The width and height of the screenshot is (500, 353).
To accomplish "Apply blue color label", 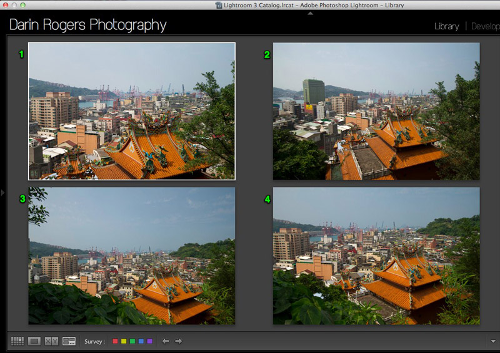I will pos(141,341).
